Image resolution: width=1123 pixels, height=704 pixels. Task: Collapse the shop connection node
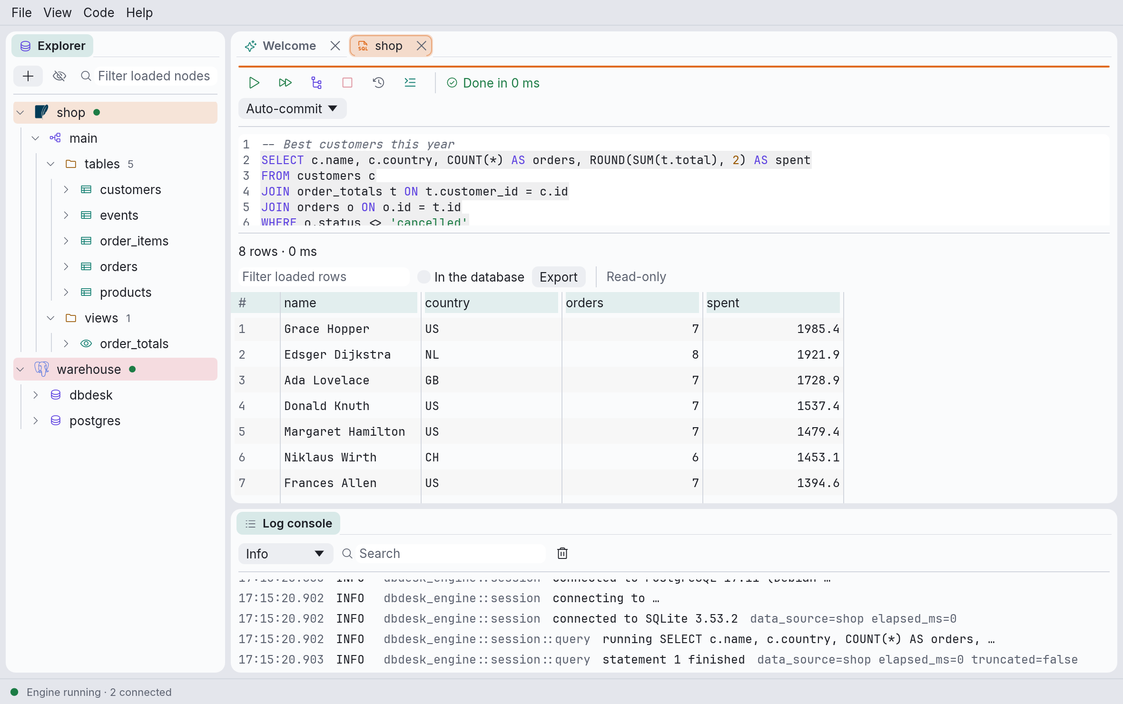[20, 112]
